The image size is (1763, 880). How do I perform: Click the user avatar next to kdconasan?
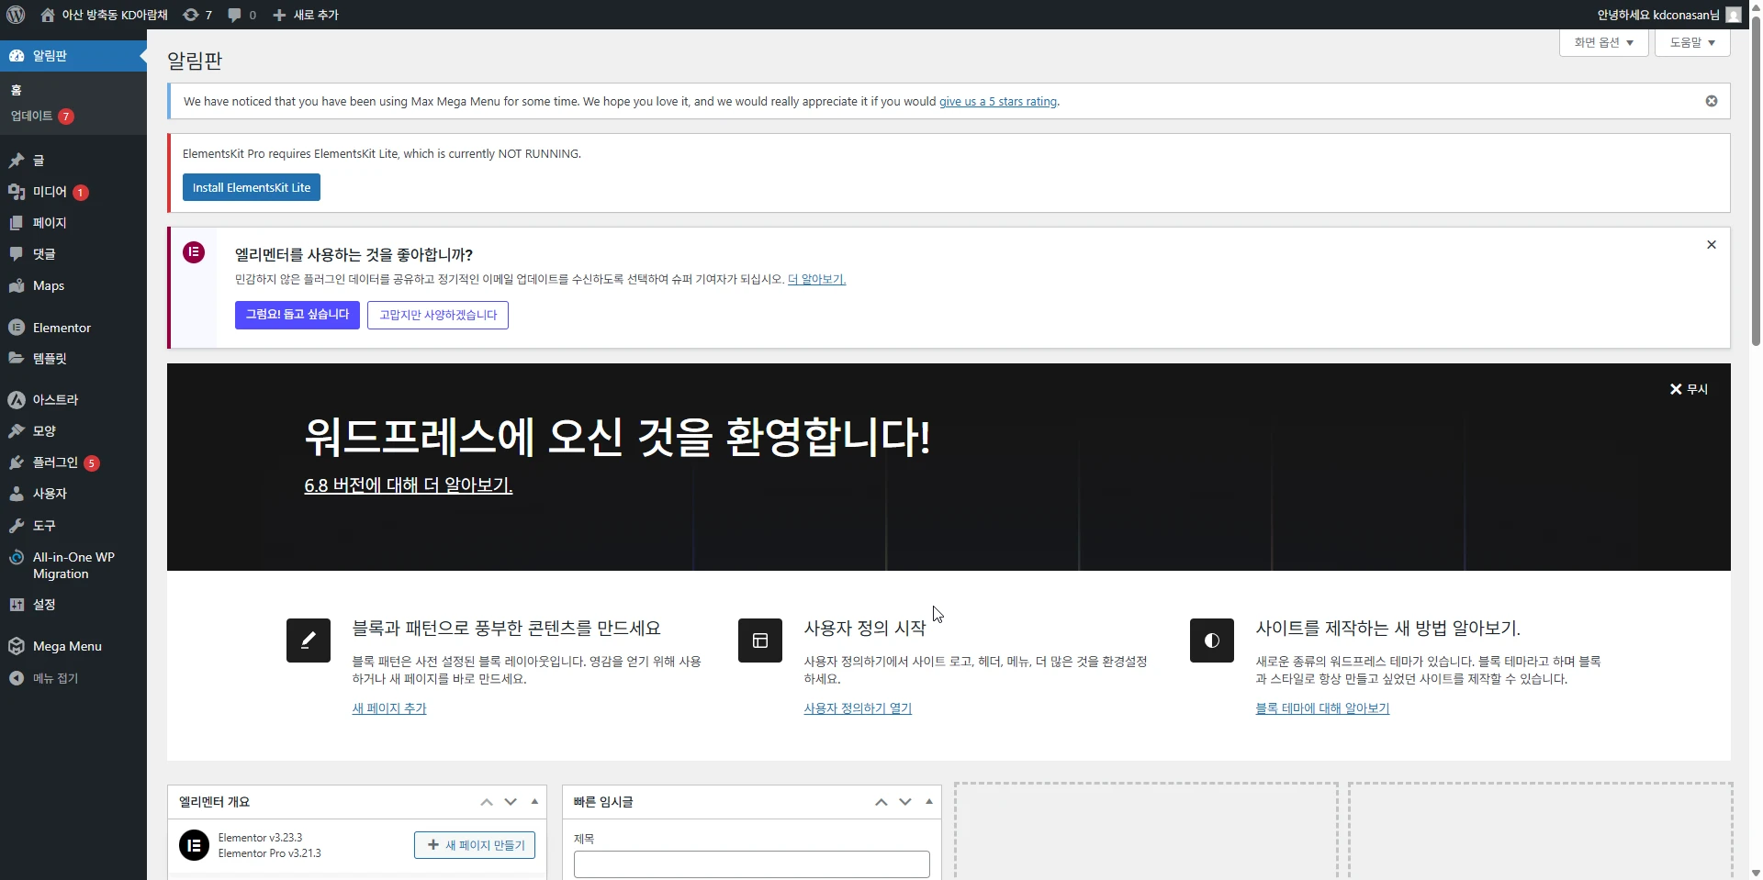tap(1734, 15)
